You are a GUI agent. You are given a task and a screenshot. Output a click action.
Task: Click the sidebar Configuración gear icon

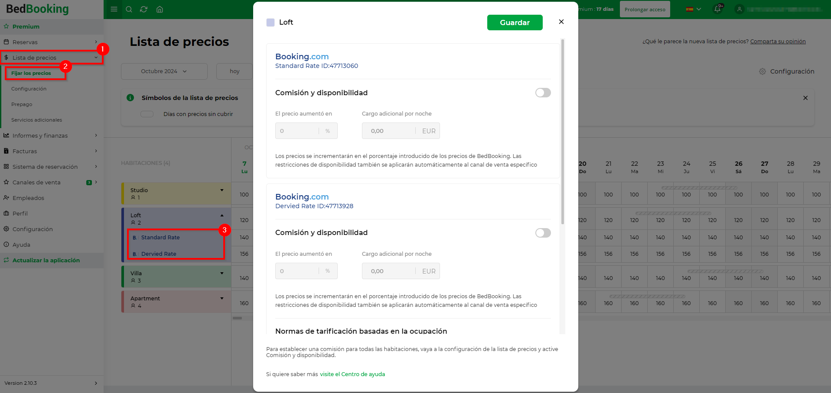pos(7,229)
